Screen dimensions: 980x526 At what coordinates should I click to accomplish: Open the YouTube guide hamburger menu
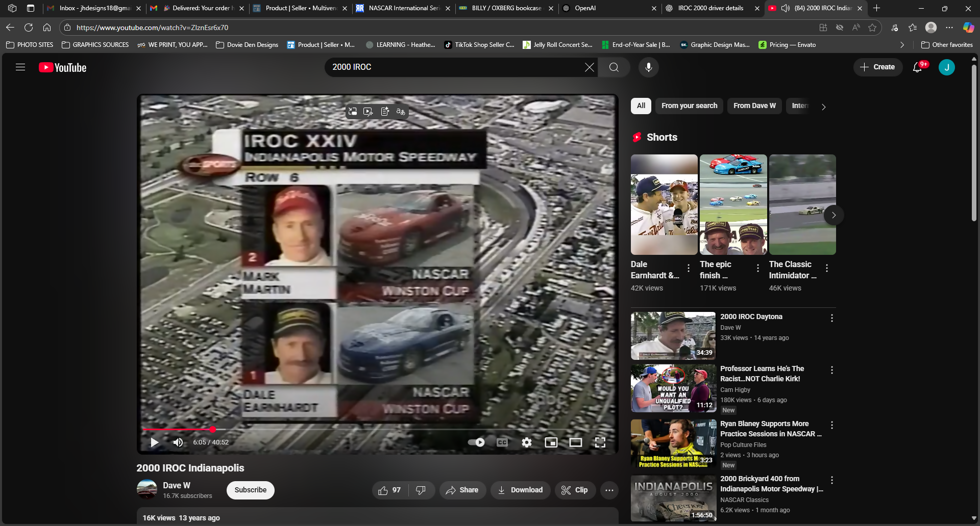point(20,67)
